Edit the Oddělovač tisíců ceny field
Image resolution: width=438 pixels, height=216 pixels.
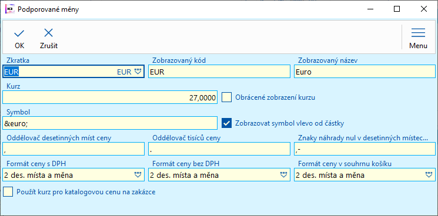[x=219, y=149]
